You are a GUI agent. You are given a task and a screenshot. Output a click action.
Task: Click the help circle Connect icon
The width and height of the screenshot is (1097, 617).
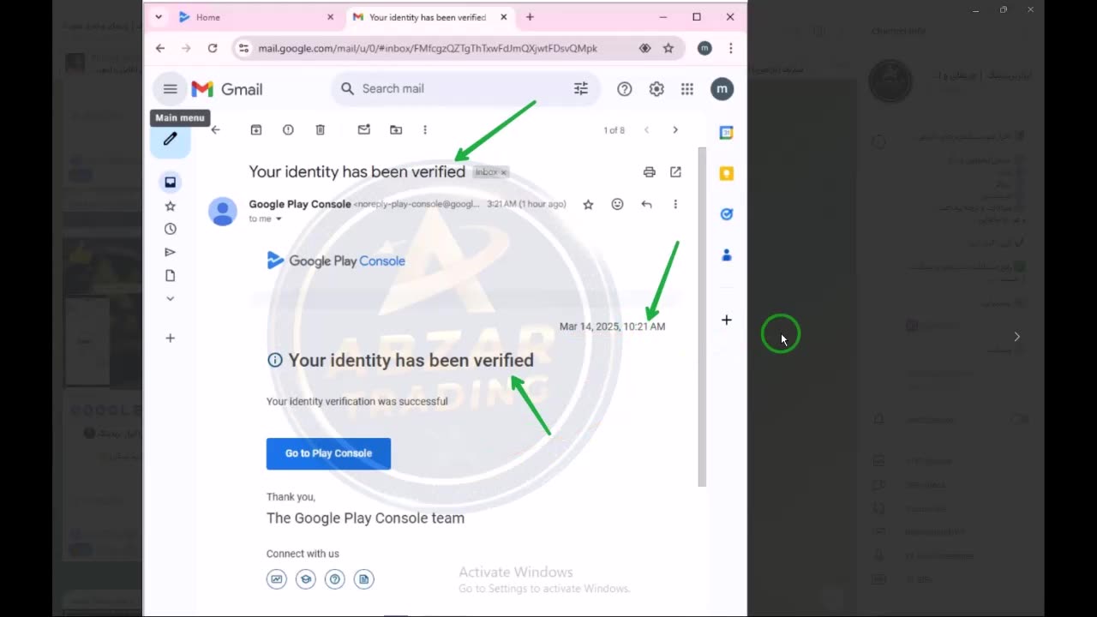coord(335,579)
